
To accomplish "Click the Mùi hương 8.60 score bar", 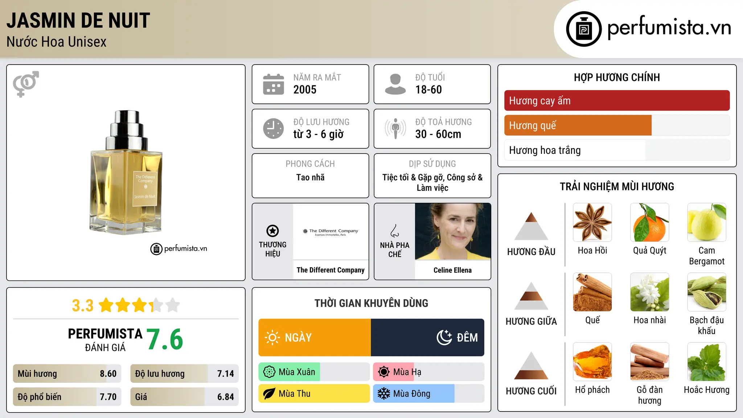I will 67,373.
